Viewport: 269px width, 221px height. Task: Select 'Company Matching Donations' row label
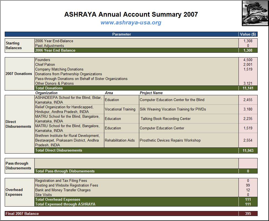point(59,69)
